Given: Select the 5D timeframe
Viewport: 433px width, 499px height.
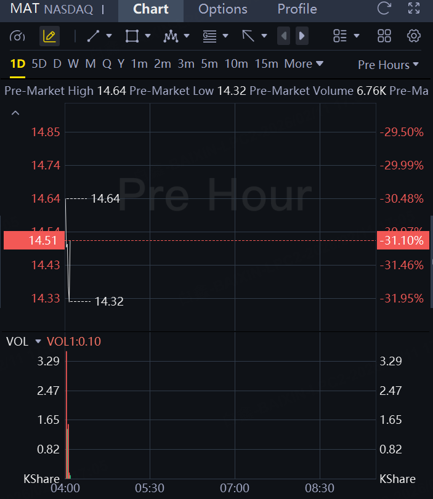Looking at the screenshot, I should point(39,64).
